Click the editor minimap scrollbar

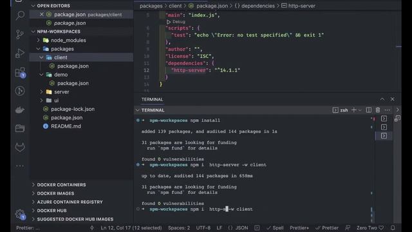[x=398, y=47]
